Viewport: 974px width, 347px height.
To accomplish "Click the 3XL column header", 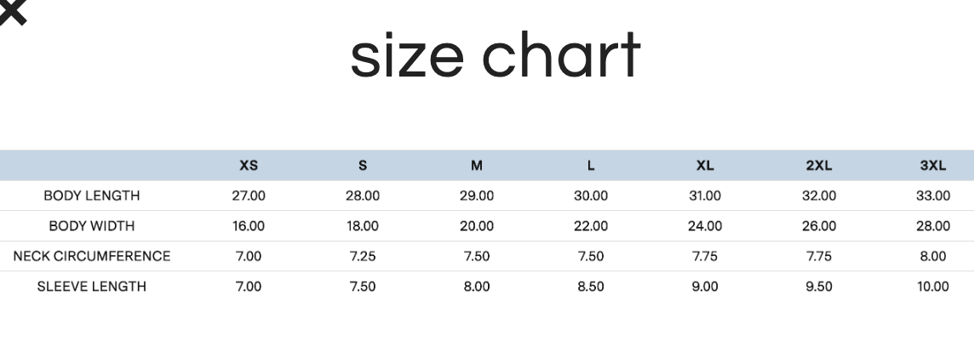I will tap(933, 166).
